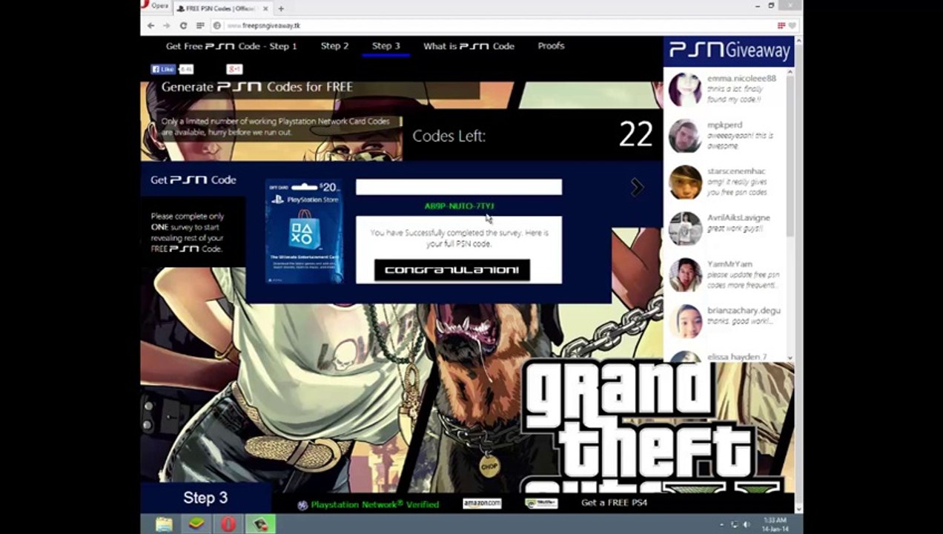Click mpkperd's profile picture
943x534 pixels.
pyautogui.click(x=685, y=136)
